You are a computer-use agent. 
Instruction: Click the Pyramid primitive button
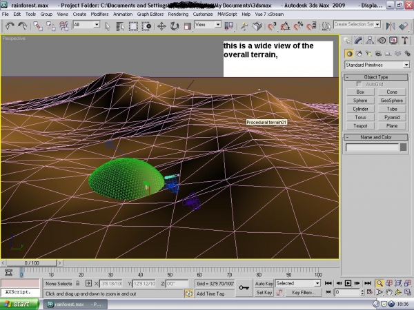click(392, 117)
